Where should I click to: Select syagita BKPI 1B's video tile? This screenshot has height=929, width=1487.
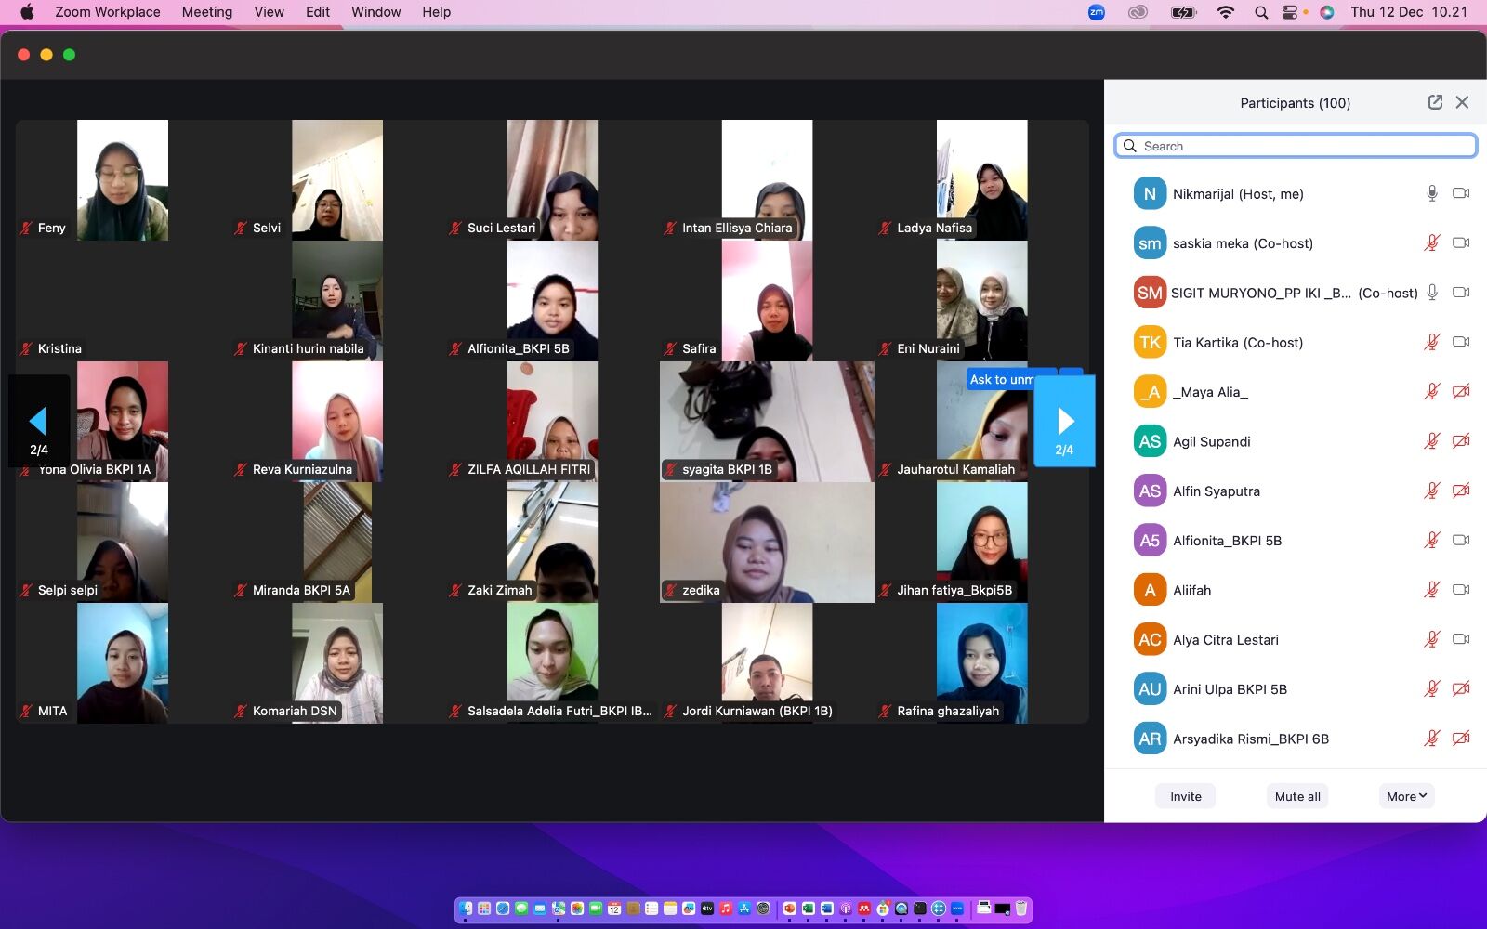click(x=767, y=422)
